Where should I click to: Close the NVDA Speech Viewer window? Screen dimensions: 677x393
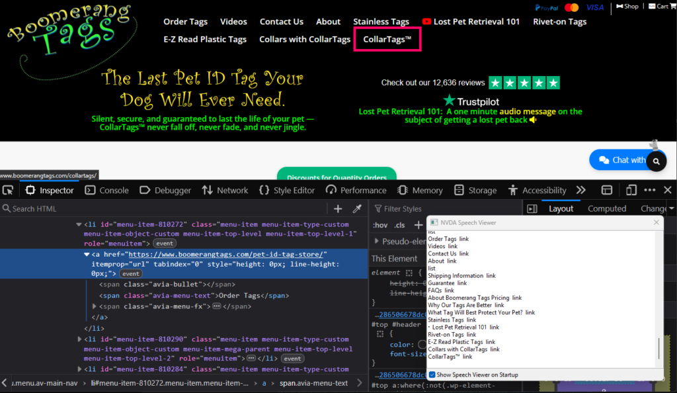[x=657, y=222]
